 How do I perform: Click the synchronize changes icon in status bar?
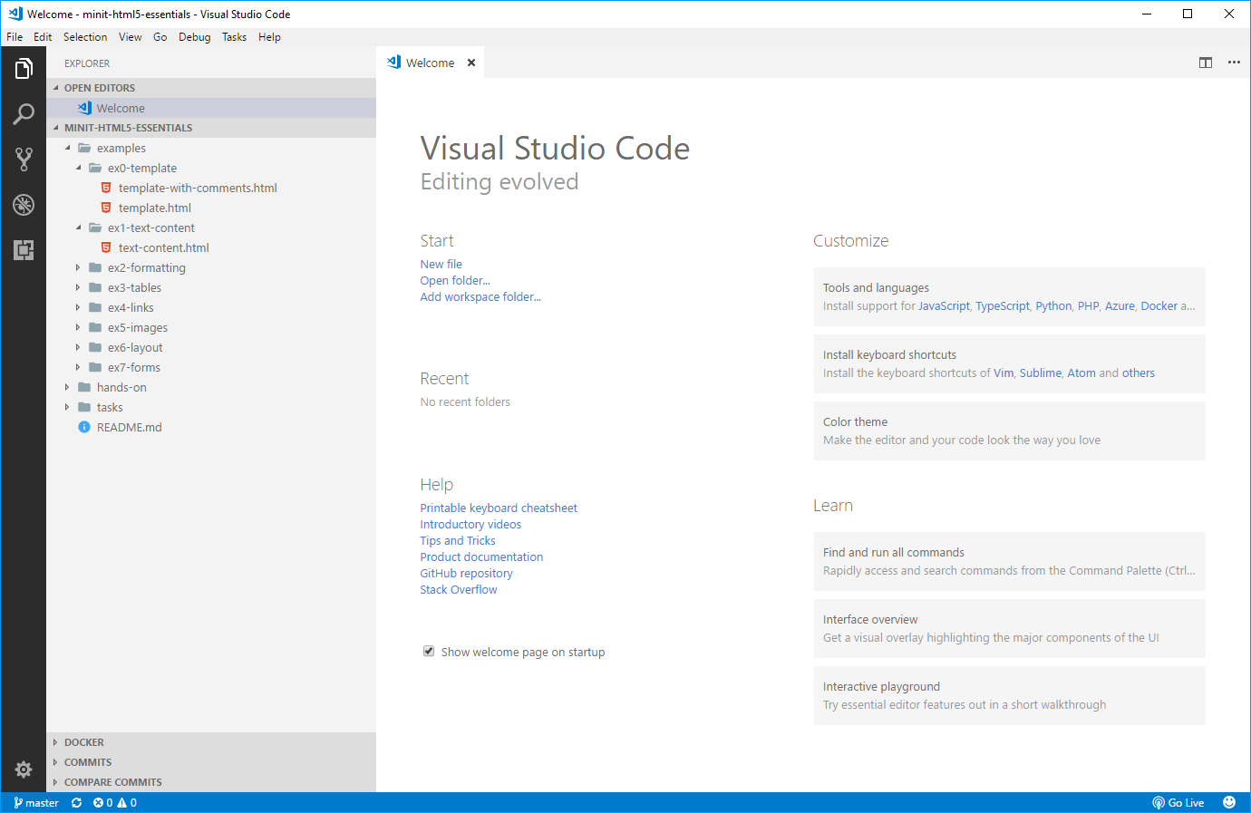(x=77, y=803)
